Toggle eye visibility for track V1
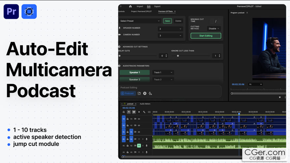This screenshot has height=163, width=290. pyautogui.click(x=139, y=132)
